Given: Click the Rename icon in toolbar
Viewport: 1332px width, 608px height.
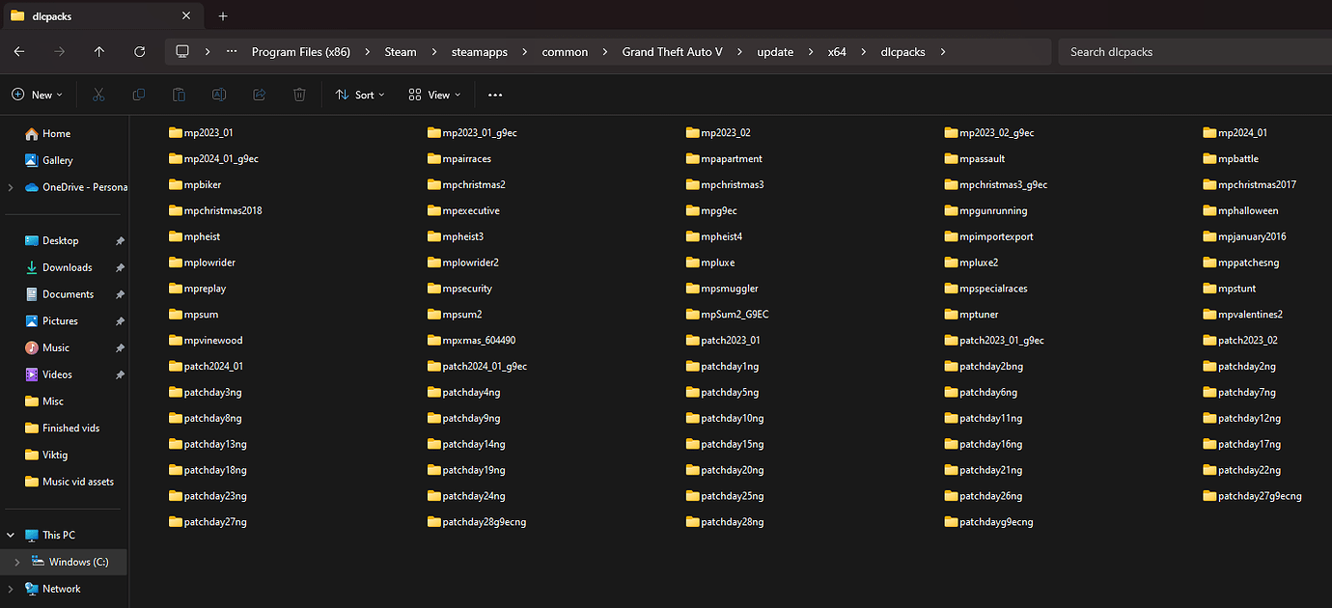Looking at the screenshot, I should 219,95.
